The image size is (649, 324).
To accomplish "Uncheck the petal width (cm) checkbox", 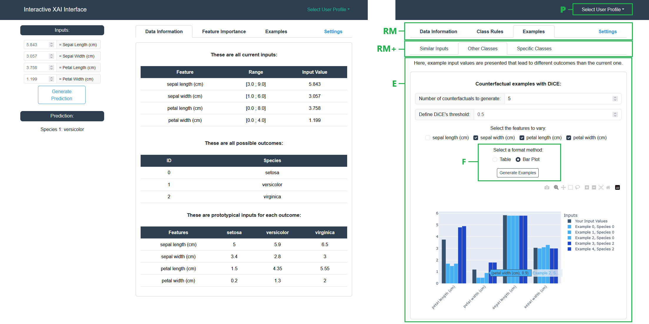I will pos(569,138).
